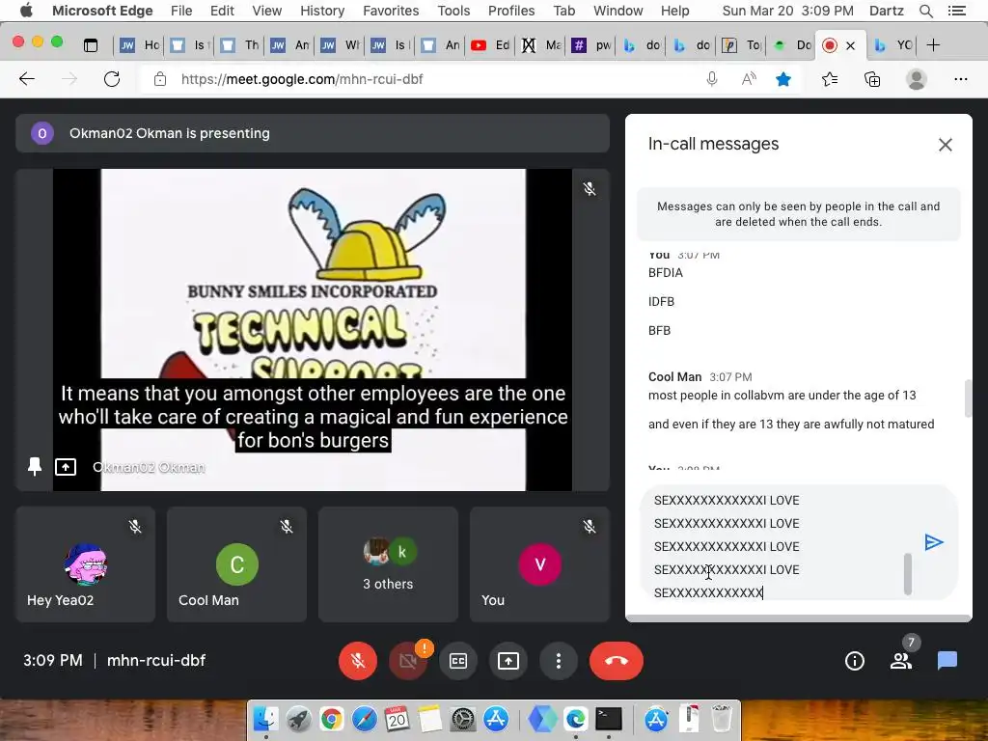Open more options three-dot menu
Viewport: 988px width, 741px height.
[x=559, y=660]
